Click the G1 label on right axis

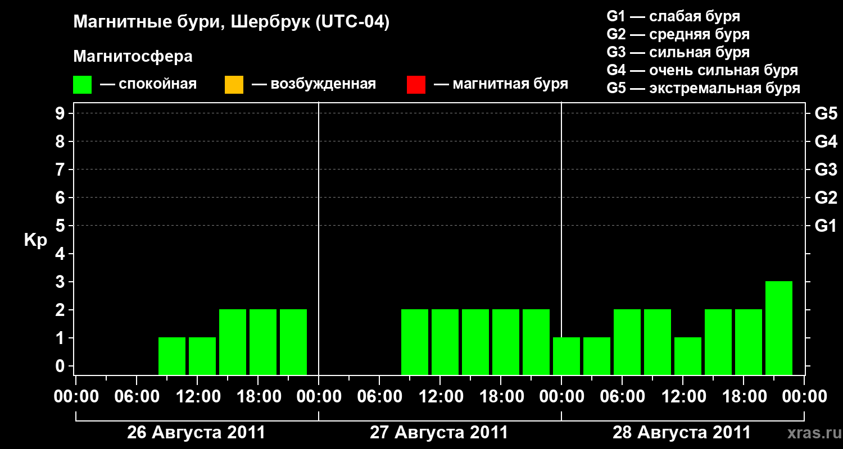[826, 226]
